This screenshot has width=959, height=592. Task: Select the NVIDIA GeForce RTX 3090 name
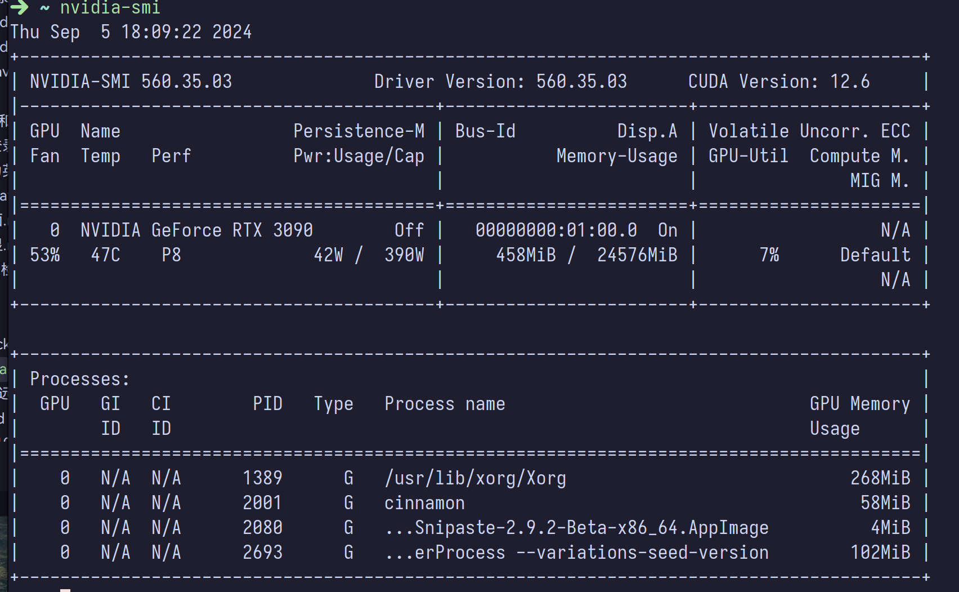click(x=196, y=230)
